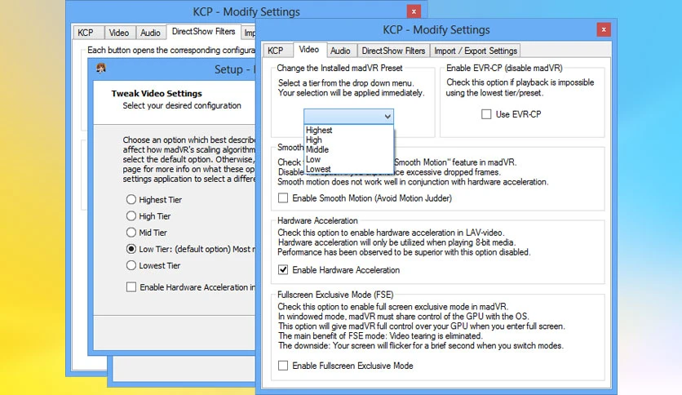Tick the Use EVR-CP checkbox
Image resolution: width=682 pixels, height=395 pixels.
click(x=486, y=114)
